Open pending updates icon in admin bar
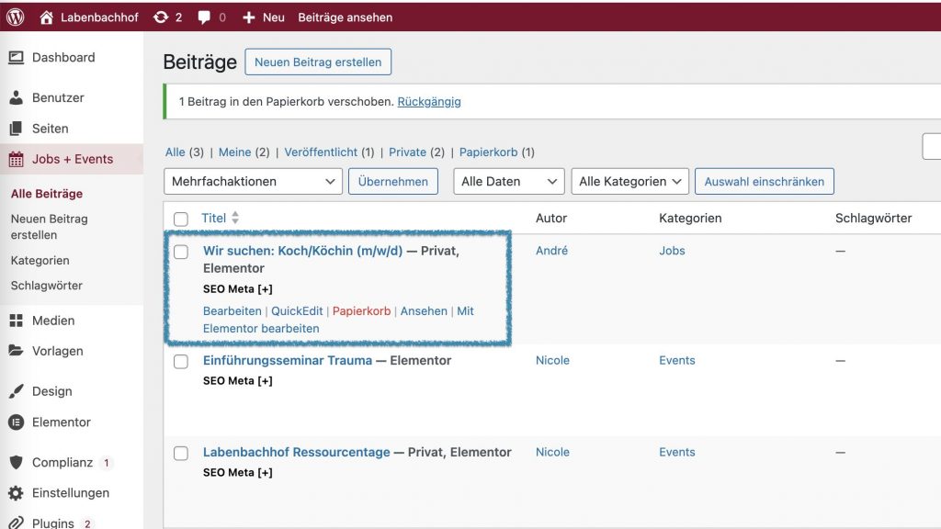Screen dimensions: 941x529 coord(161,17)
